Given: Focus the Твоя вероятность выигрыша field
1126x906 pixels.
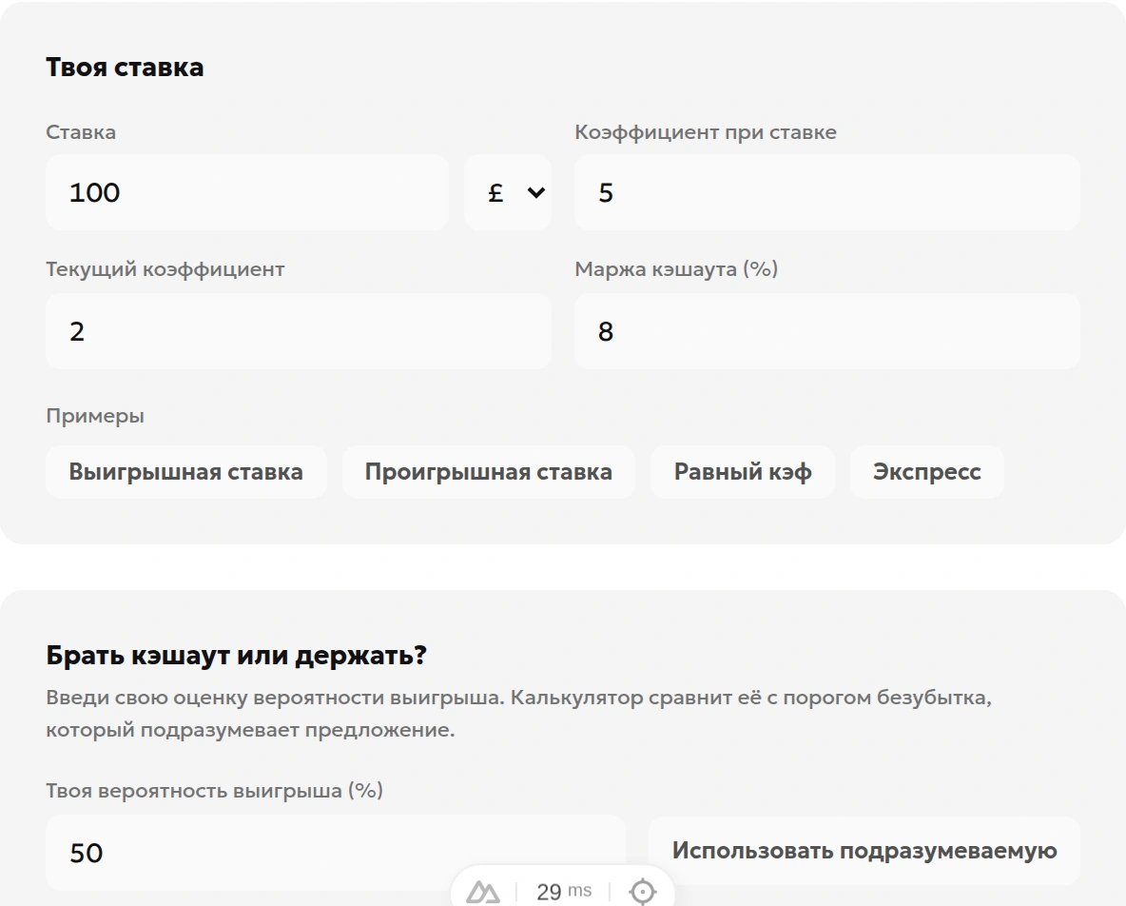Looking at the screenshot, I should tap(336, 853).
